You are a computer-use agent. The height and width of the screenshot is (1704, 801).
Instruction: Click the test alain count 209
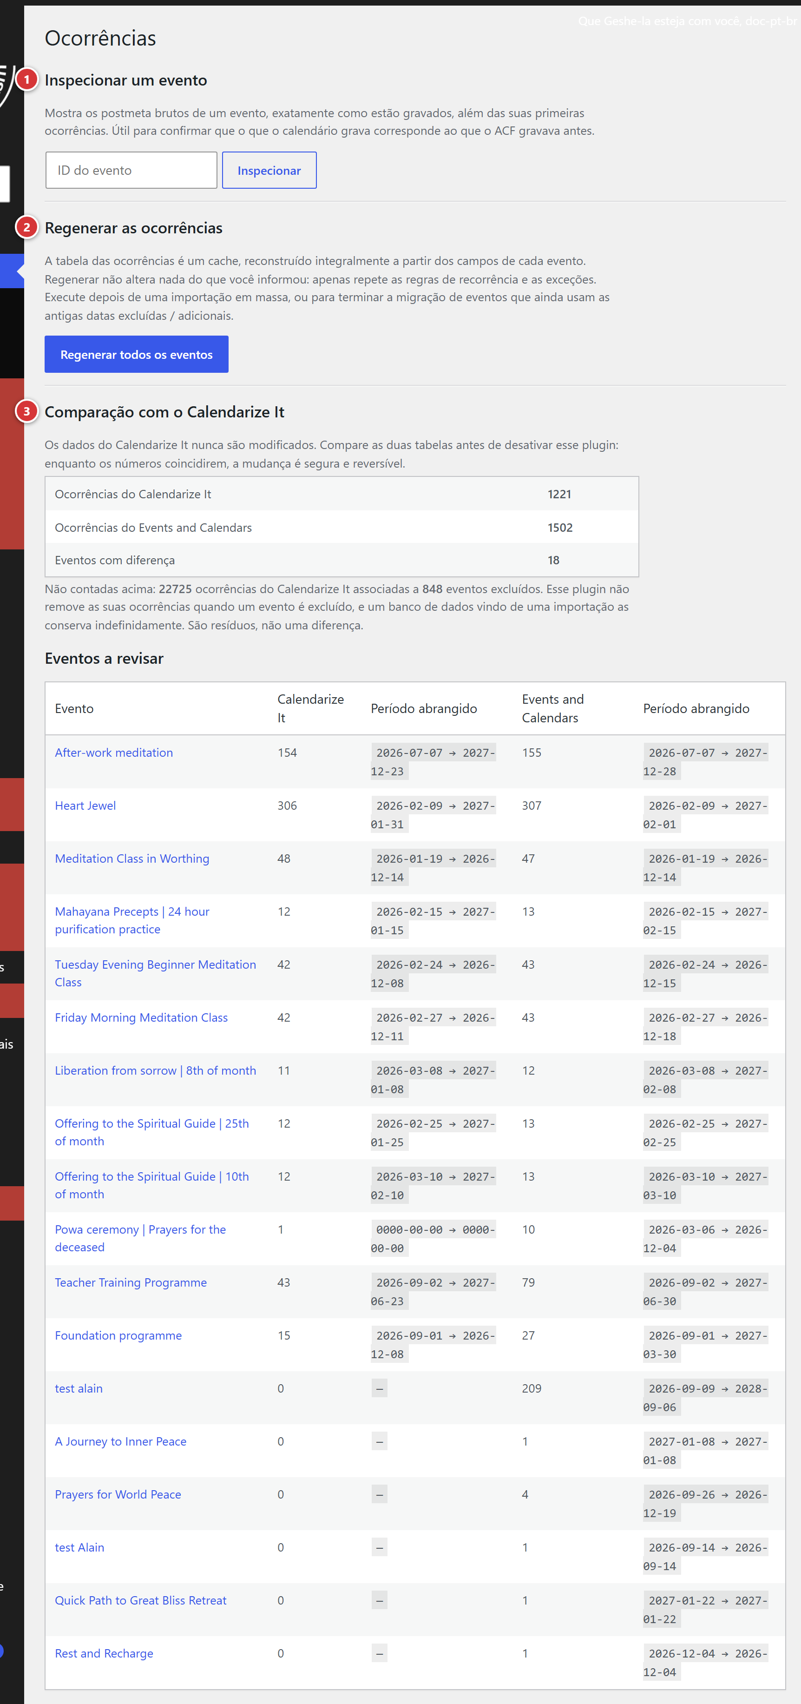(x=531, y=1388)
